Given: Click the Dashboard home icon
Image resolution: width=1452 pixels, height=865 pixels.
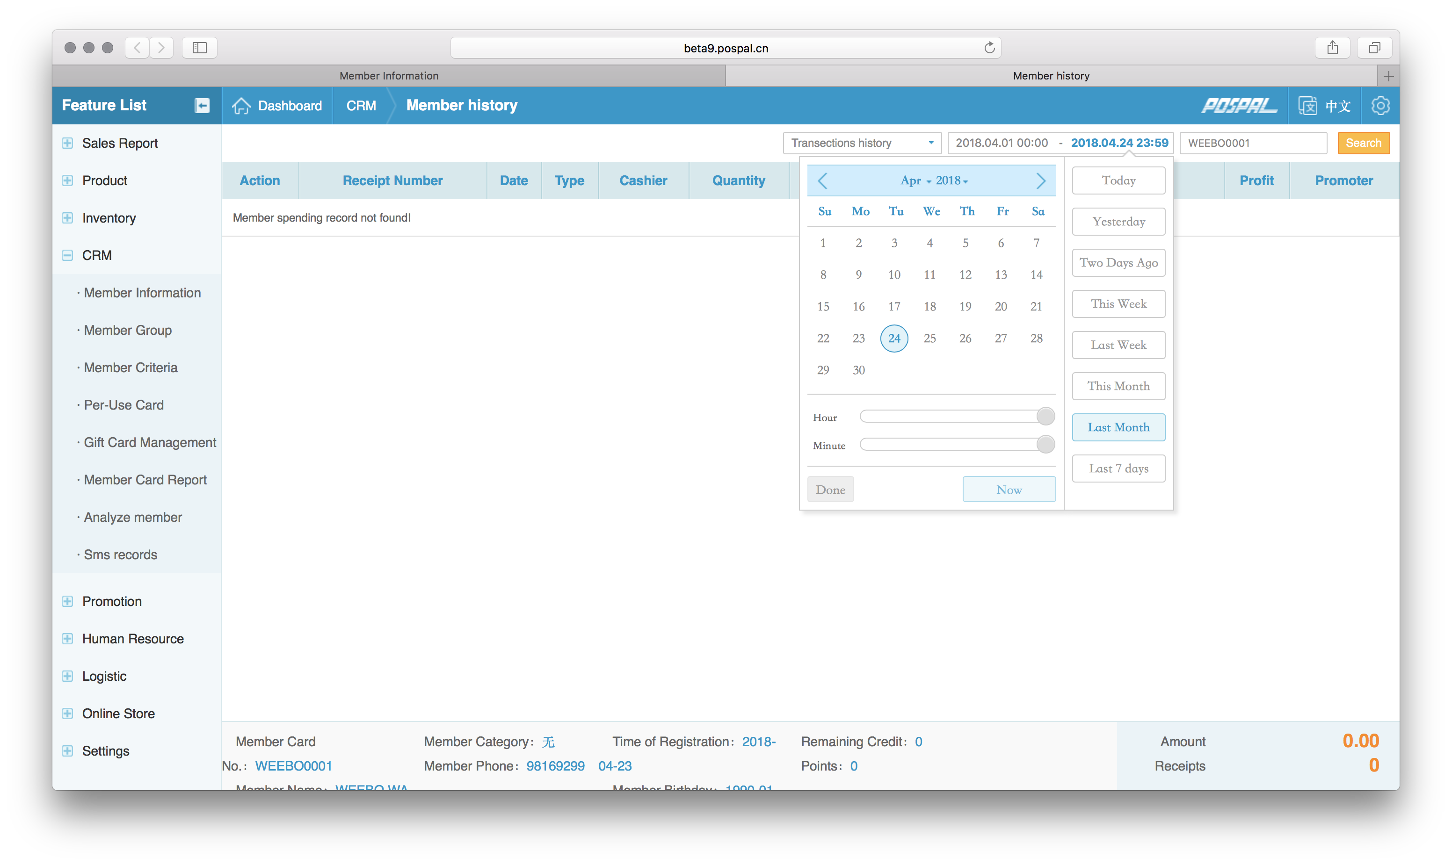Looking at the screenshot, I should click(x=241, y=106).
